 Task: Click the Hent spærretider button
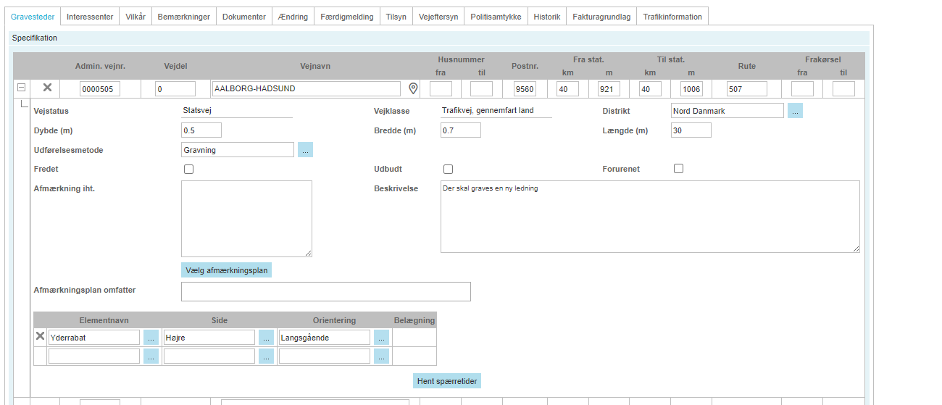[x=447, y=381]
